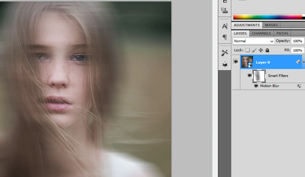
Task: Lock image pixels brush icon
Action: [254, 50]
